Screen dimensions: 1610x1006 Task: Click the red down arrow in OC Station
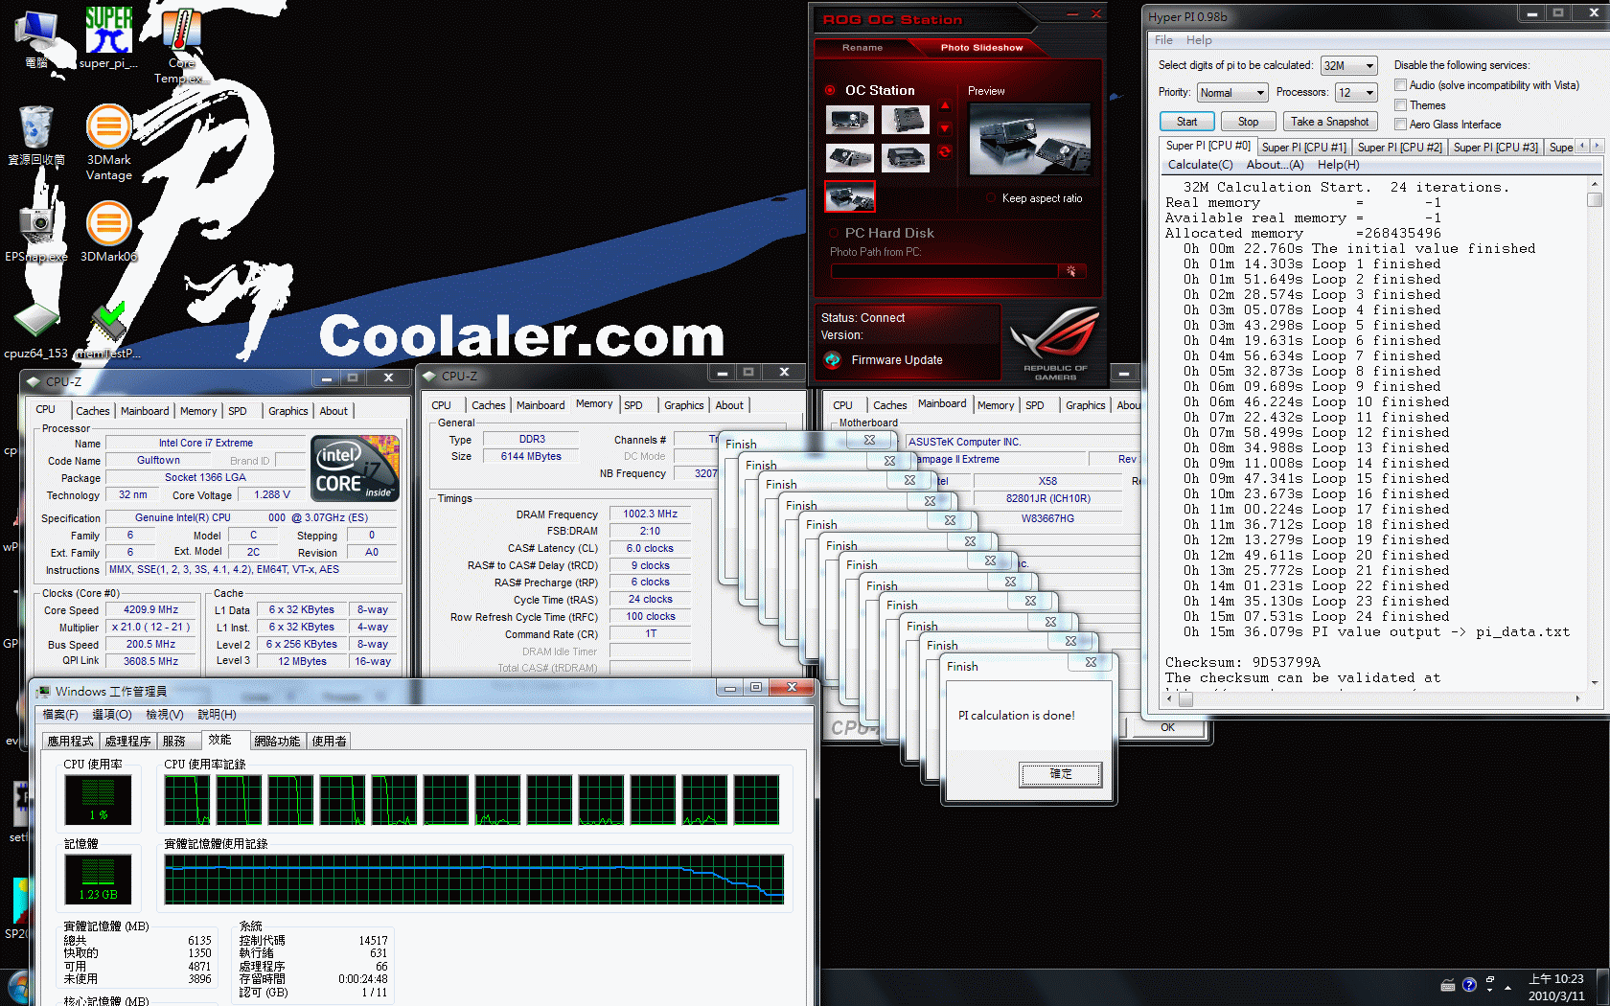tap(945, 128)
